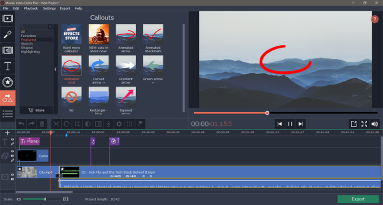This screenshot has height=205, width=383.
Task: Open the callouts Store button
Action: click(36, 110)
